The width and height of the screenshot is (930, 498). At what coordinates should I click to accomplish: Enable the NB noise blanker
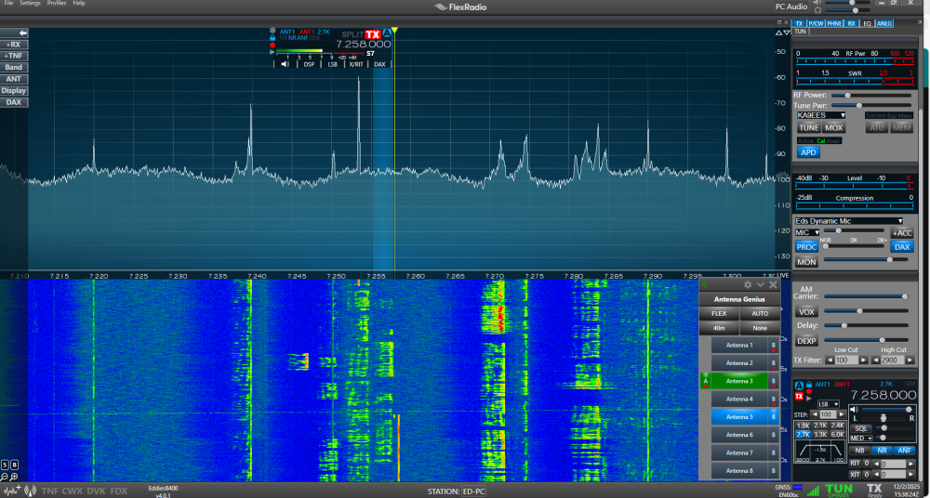(x=859, y=451)
